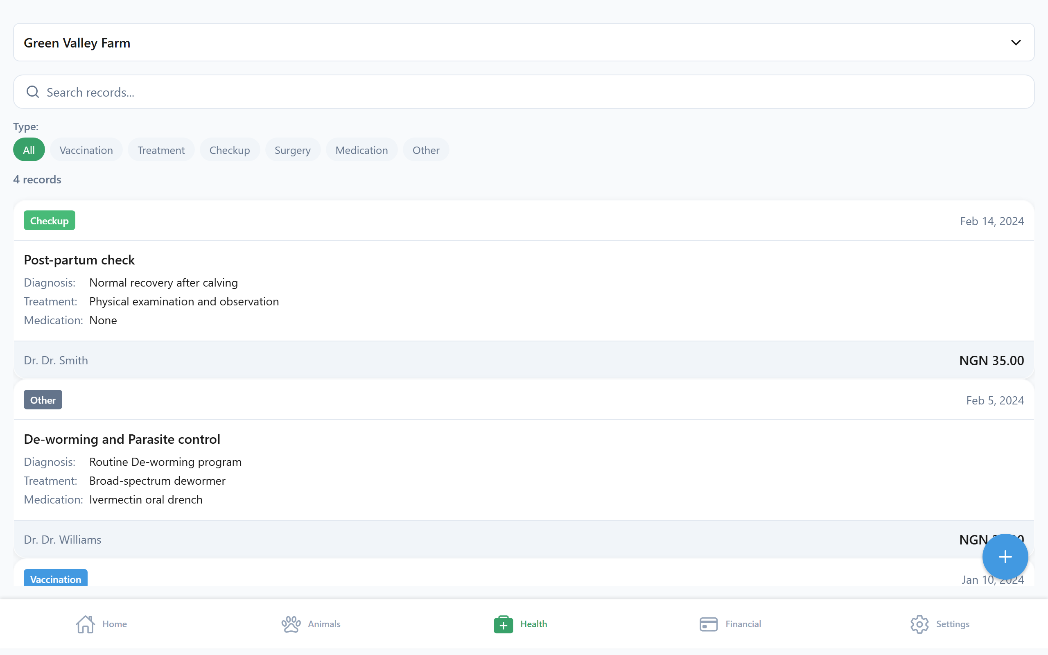Open the Home tab house icon
The width and height of the screenshot is (1048, 655).
point(85,624)
